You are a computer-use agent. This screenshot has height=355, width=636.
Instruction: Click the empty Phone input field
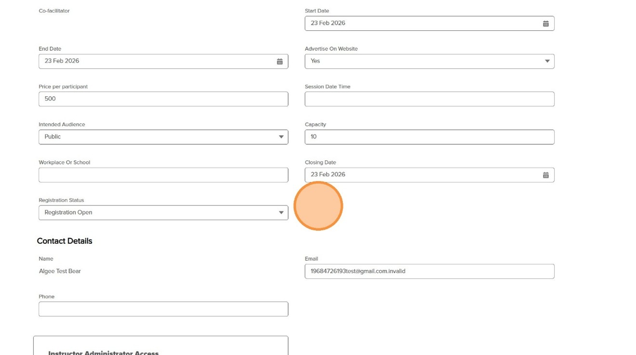(163, 309)
